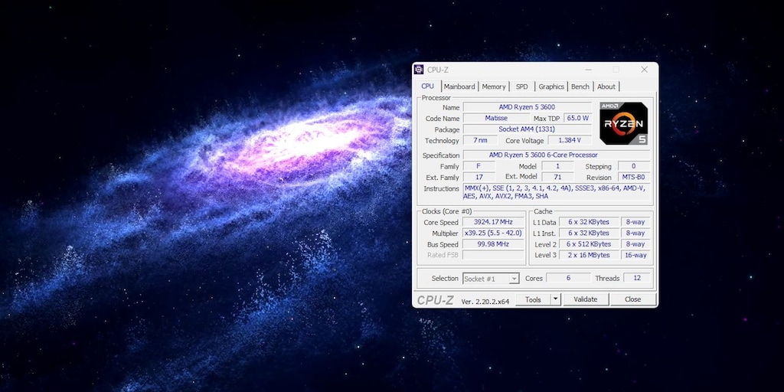Click the Validate button
The width and height of the screenshot is (784, 392).
coord(586,299)
